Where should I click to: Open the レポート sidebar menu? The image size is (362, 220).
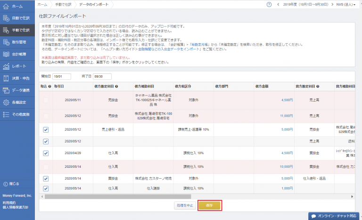tap(17, 66)
